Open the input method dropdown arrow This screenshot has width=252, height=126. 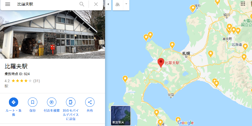click(x=126, y=4)
